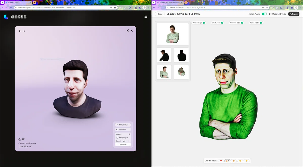Bookmark the 3d.csm.ai page with star

[267, 8]
